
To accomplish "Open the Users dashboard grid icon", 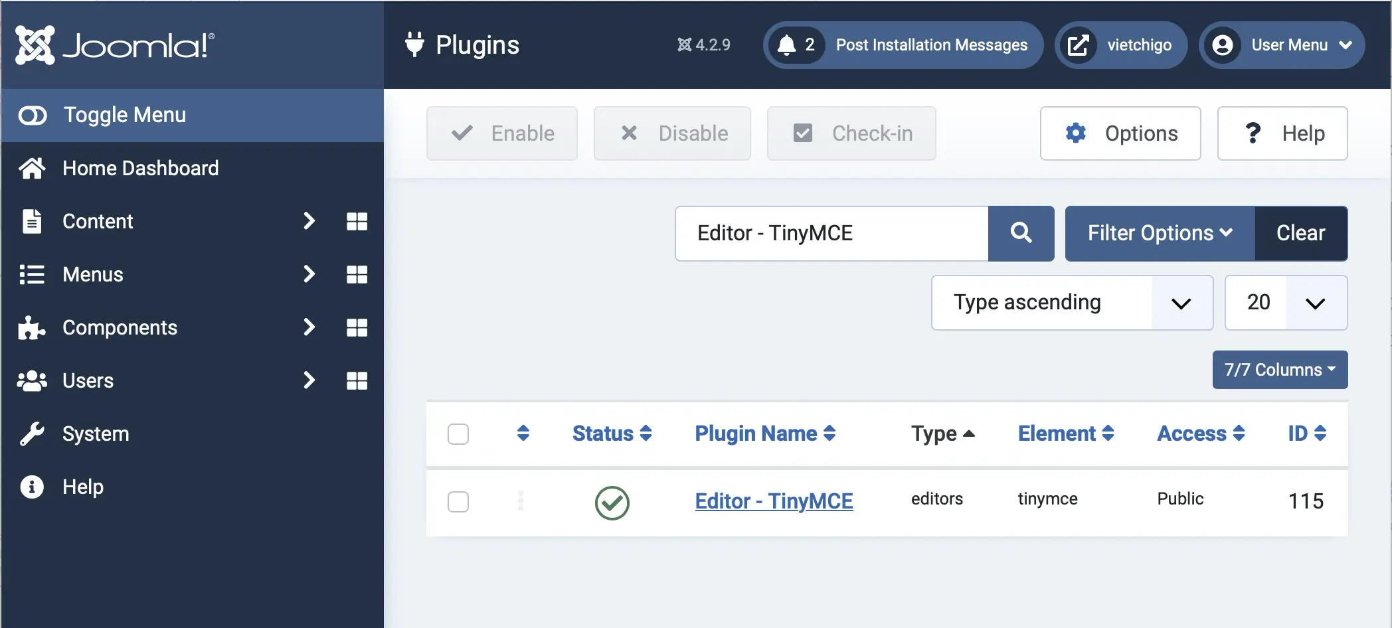I will pyautogui.click(x=357, y=380).
